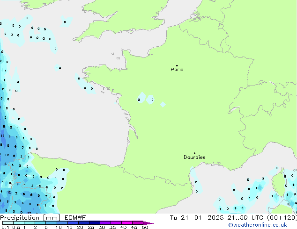
Task: Click the legend value '0.5'
Action: pos(16,227)
